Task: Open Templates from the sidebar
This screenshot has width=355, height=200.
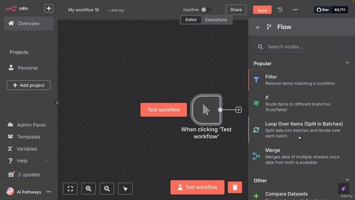Action: (x=24, y=137)
